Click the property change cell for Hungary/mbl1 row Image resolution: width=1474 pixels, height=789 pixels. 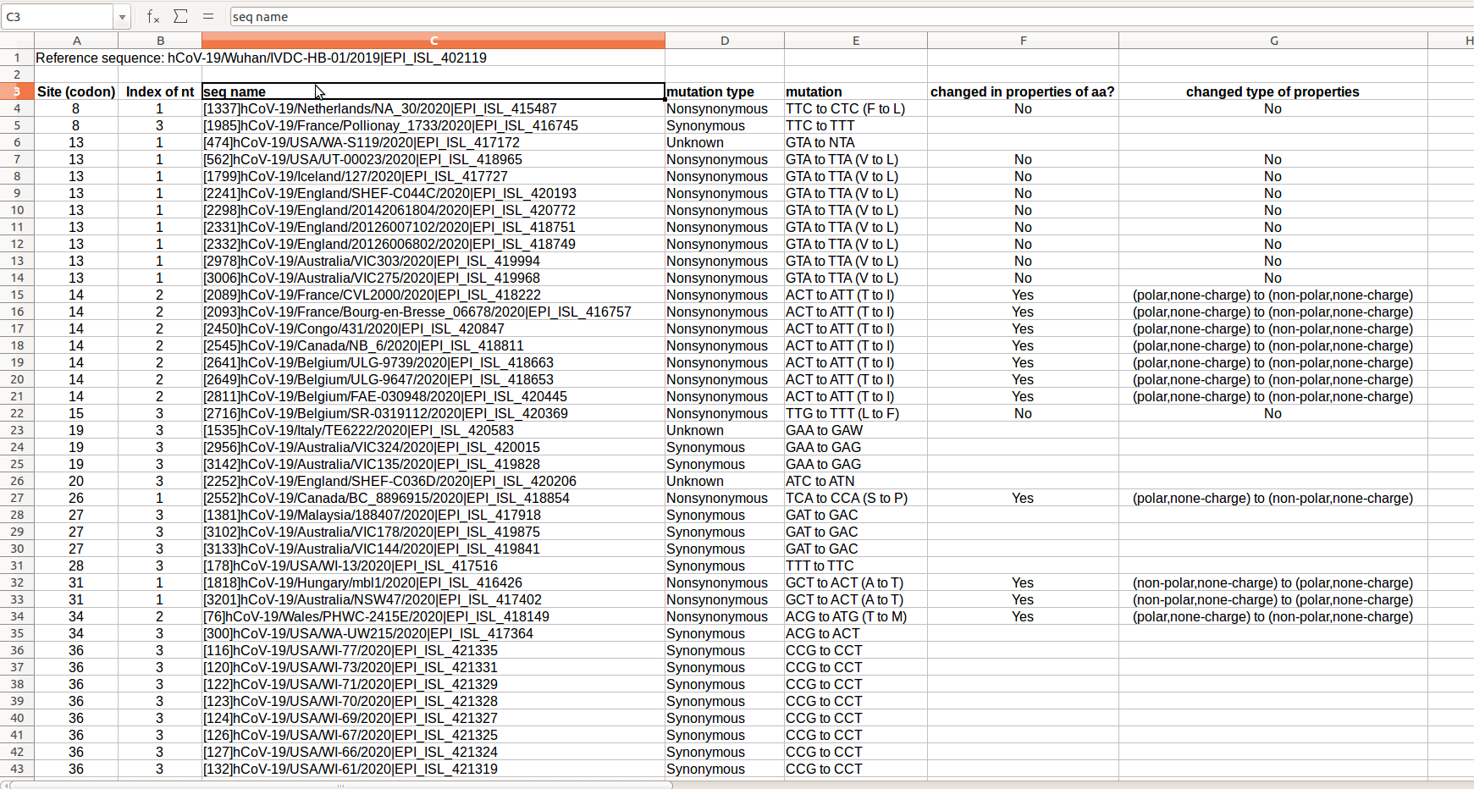click(1273, 582)
